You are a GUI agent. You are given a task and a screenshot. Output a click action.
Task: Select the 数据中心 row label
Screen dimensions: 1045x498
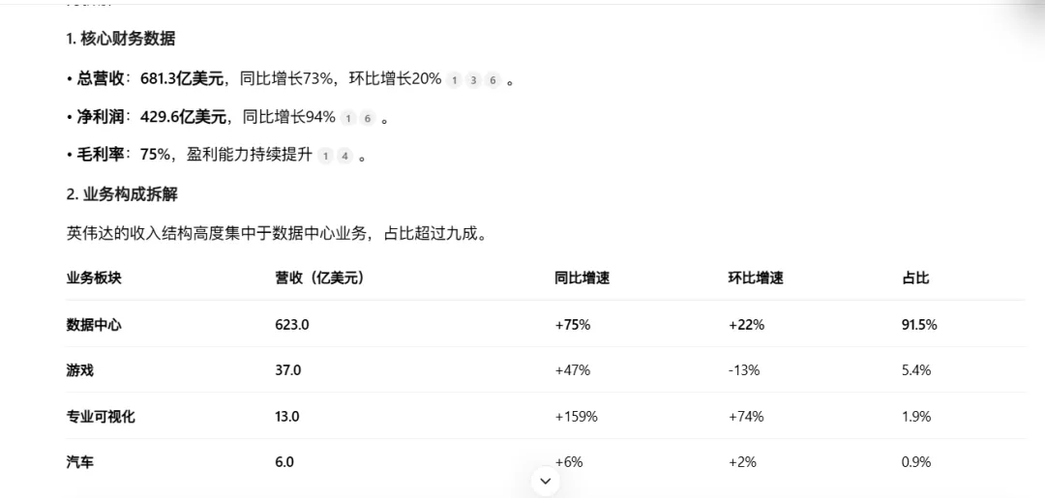click(x=94, y=325)
